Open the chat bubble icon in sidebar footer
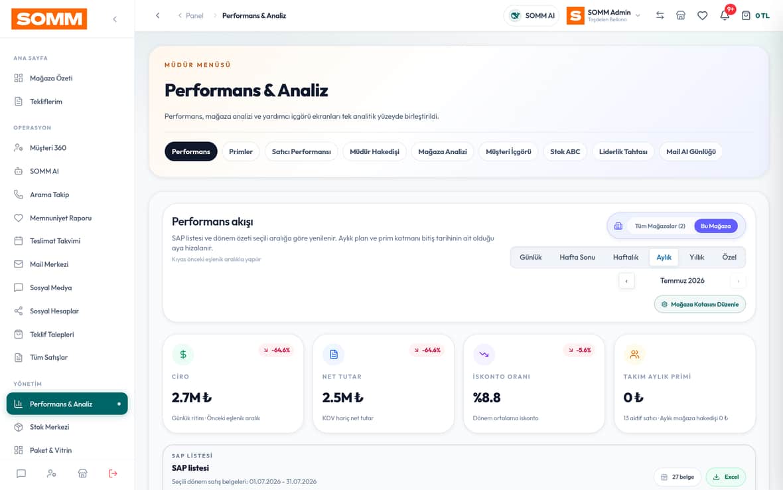 (21, 473)
